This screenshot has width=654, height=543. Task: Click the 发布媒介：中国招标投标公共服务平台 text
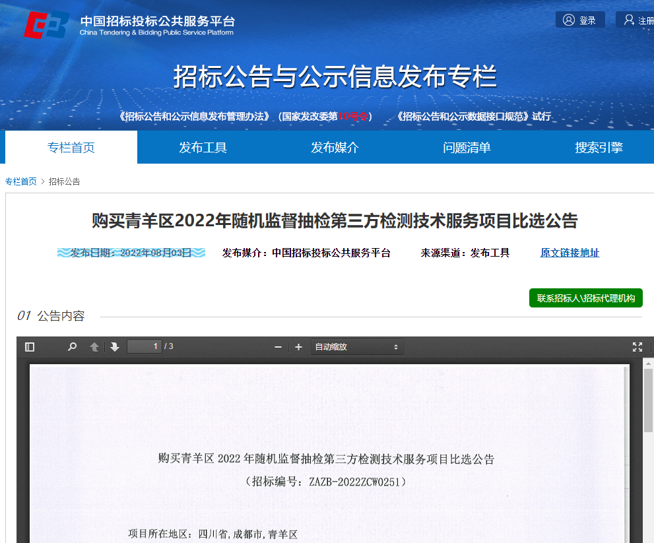pos(306,253)
